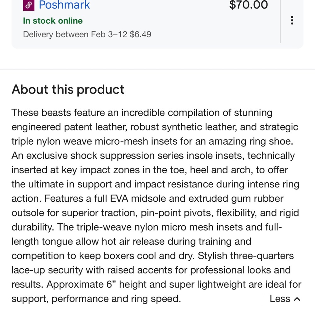Click the 'full-length tongue' sentence
The width and height of the screenshot is (315, 315).
pos(94,242)
